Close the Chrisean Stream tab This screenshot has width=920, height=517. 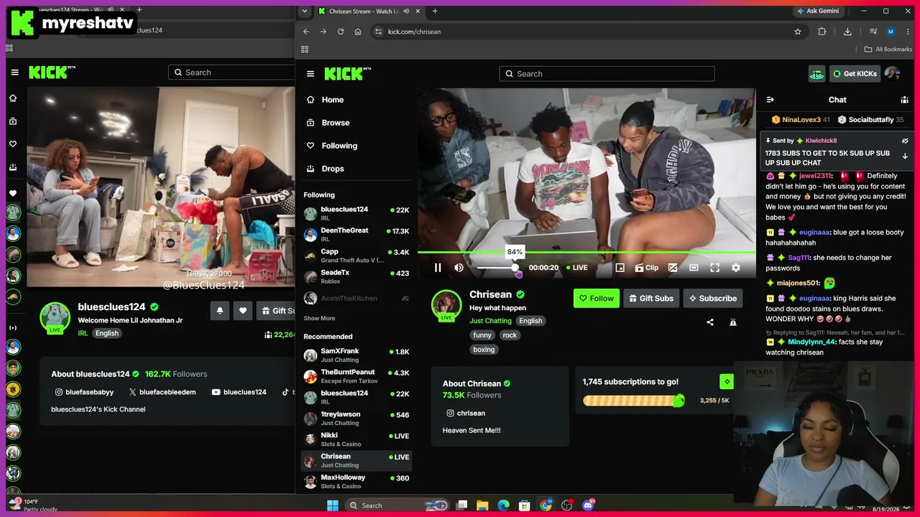tap(418, 11)
